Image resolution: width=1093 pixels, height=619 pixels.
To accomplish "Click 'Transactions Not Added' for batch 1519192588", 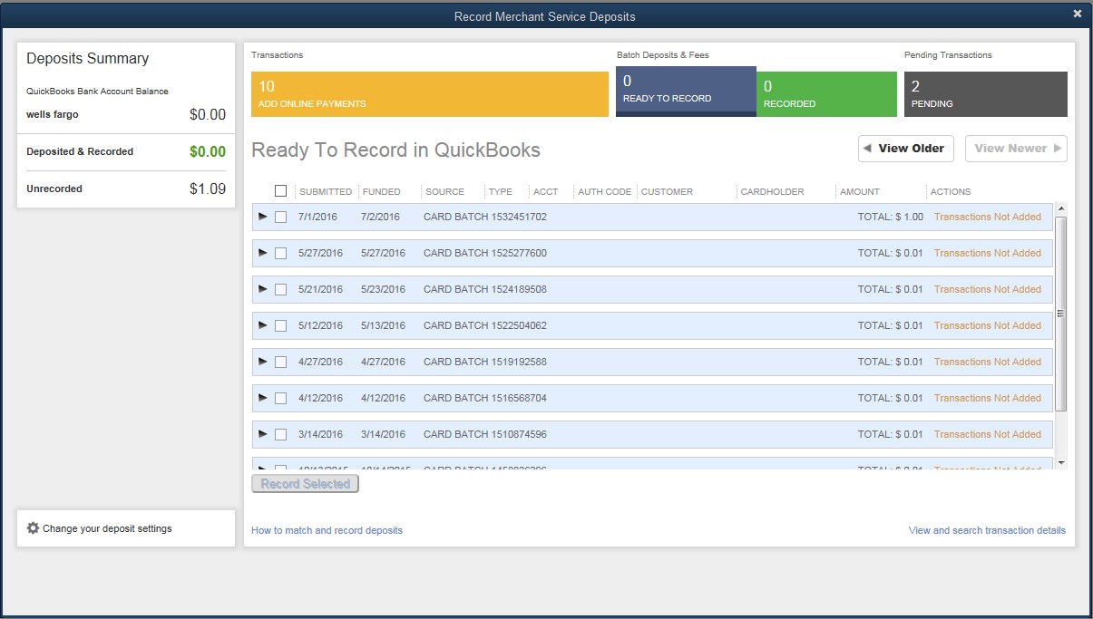I will tap(988, 362).
